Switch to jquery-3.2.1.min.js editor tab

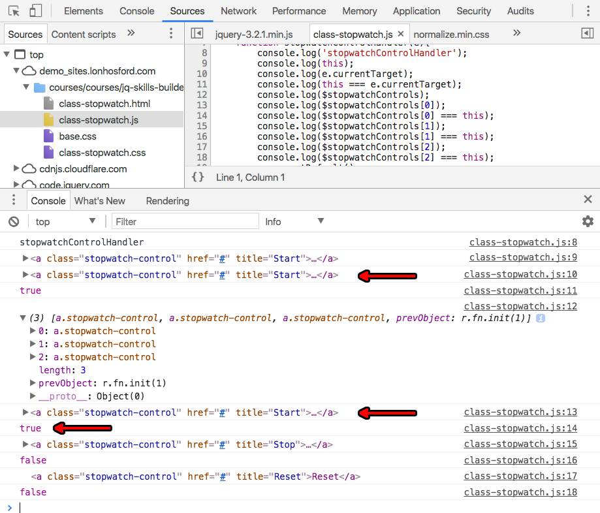click(x=254, y=35)
